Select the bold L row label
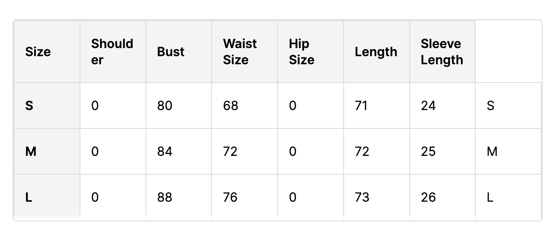Screen dimensions: 557x230 tap(29, 198)
